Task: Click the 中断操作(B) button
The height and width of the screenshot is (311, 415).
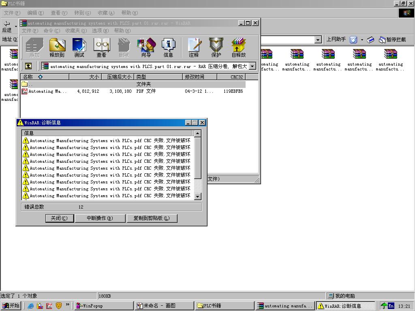Action: (100, 218)
